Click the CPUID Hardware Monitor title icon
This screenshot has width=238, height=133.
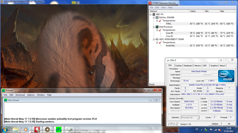pyautogui.click(x=150, y=3)
